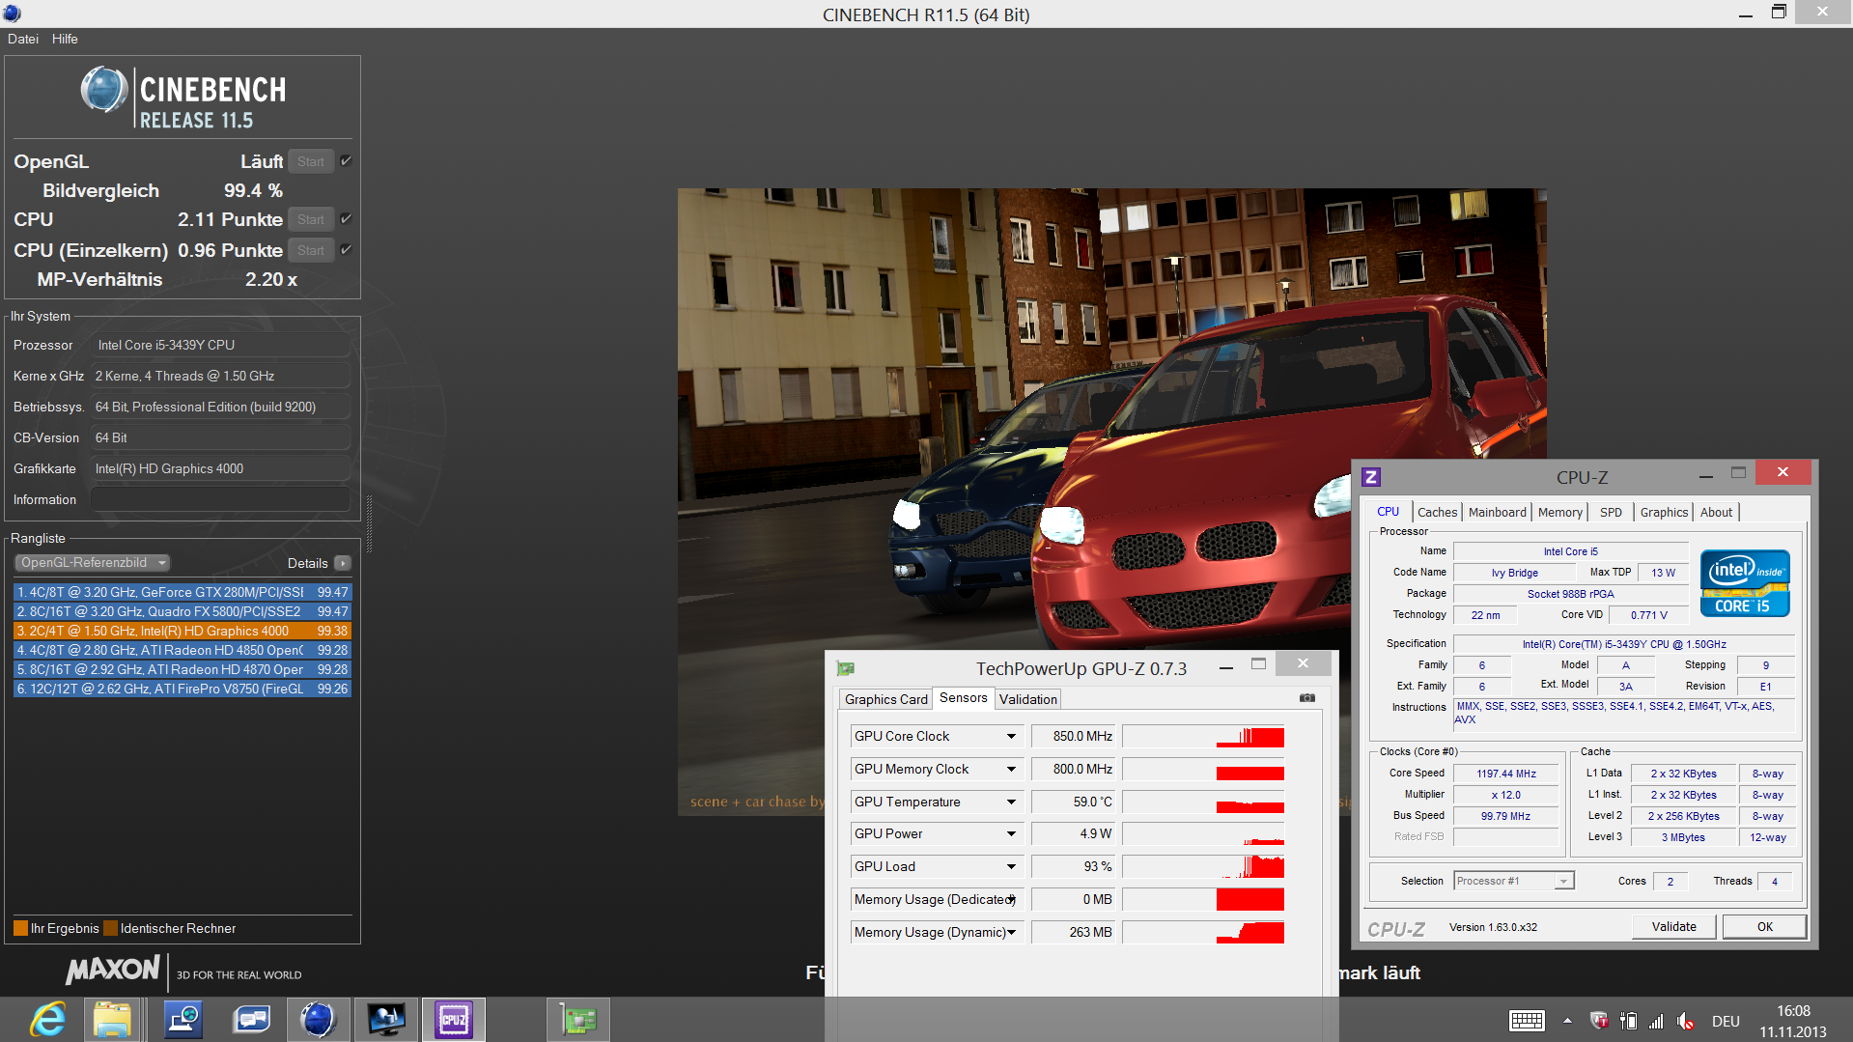
Task: Open the Mainboard tab in CPU-Z
Action: pyautogui.click(x=1498, y=513)
